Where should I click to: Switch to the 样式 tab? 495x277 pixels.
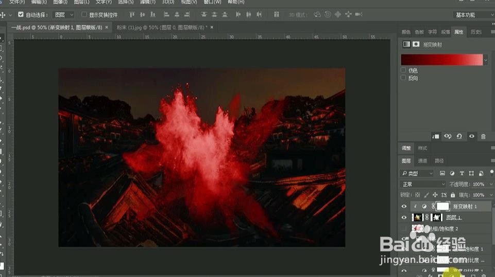coord(422,148)
